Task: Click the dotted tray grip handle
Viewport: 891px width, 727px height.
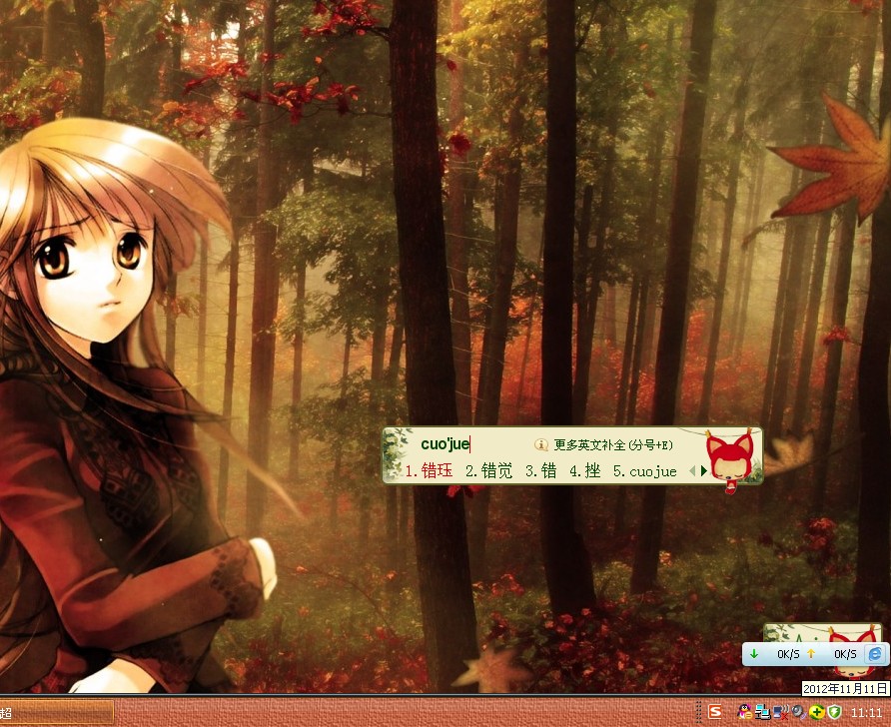Action: pos(699,712)
